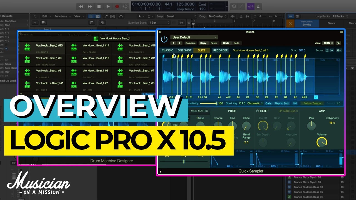The height and width of the screenshot is (200, 356).
Task: Click Compare in Quick Sampler header
Action: tap(191, 43)
